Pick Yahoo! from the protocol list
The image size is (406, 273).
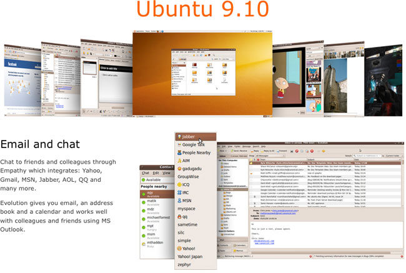pos(187,248)
